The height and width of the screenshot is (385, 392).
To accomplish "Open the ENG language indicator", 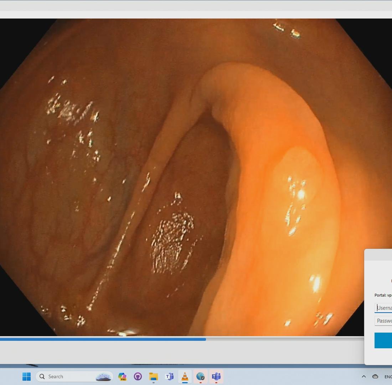I will [x=388, y=377].
